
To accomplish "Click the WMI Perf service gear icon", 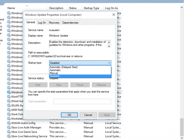I will click(x=9, y=110).
